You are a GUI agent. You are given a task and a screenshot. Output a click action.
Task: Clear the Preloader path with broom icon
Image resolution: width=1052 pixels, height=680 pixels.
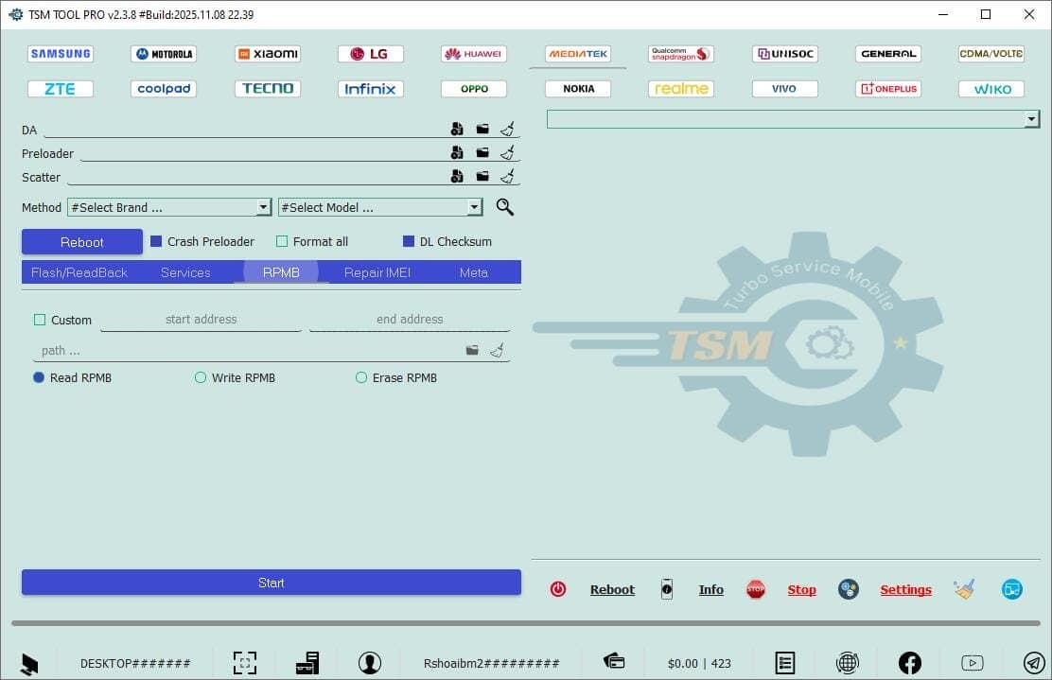coord(507,153)
